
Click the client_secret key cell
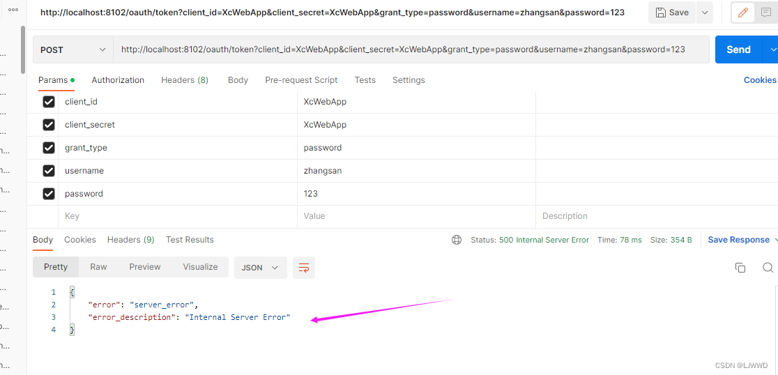[x=178, y=125]
